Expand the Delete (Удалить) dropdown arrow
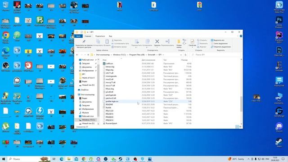288x162 pixels. [x=157, y=47]
